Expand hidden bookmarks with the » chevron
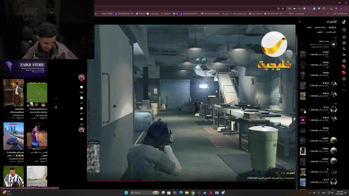Image resolution: width=349 pixels, height=196 pixels. click(x=328, y=14)
